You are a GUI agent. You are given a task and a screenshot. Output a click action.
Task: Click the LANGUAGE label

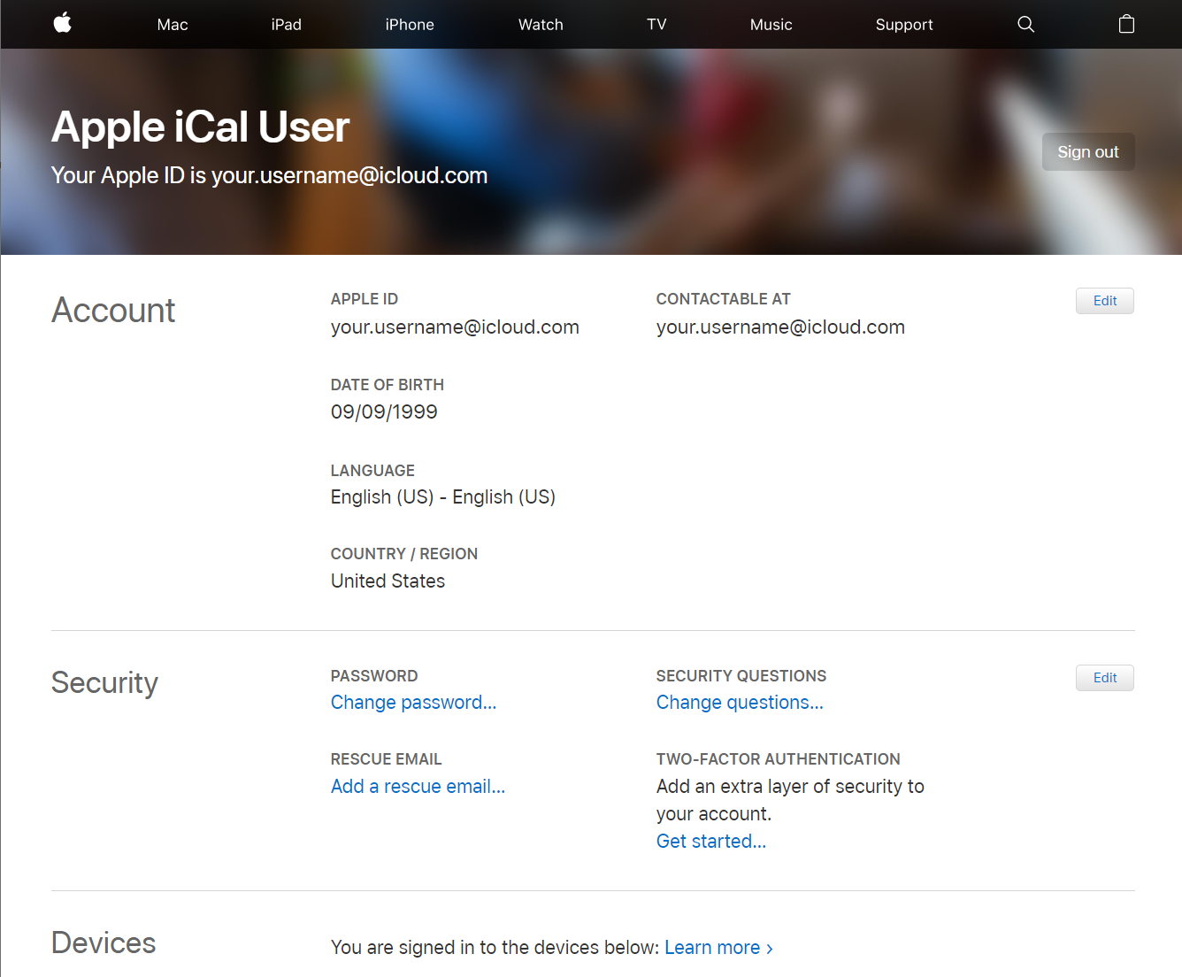click(372, 471)
